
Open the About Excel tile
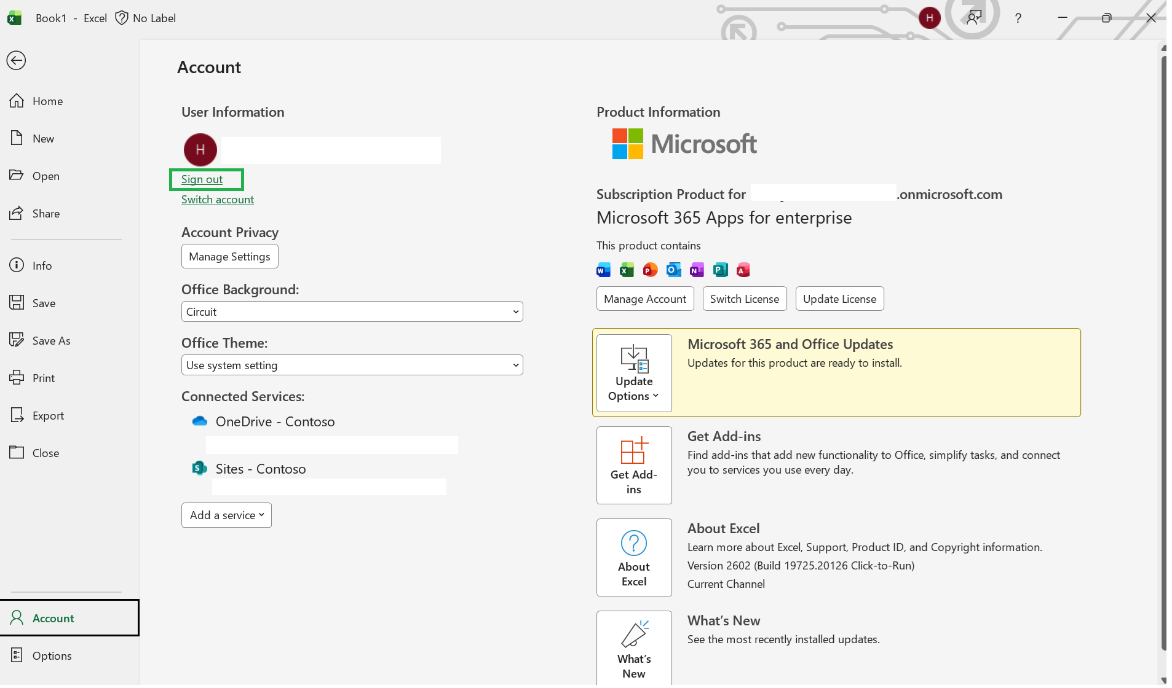(634, 557)
